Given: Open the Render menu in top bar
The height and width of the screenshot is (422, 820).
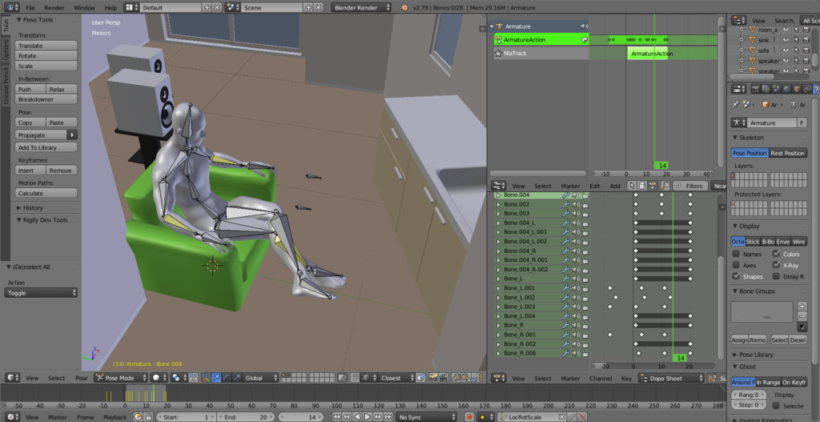Looking at the screenshot, I should pyautogui.click(x=54, y=8).
